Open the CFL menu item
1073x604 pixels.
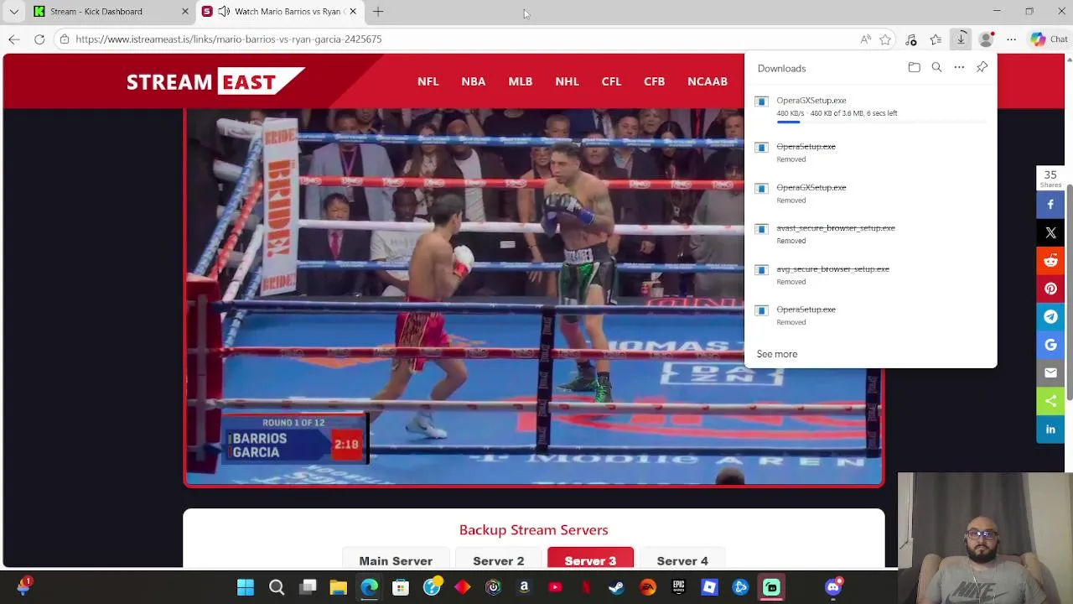coord(611,81)
